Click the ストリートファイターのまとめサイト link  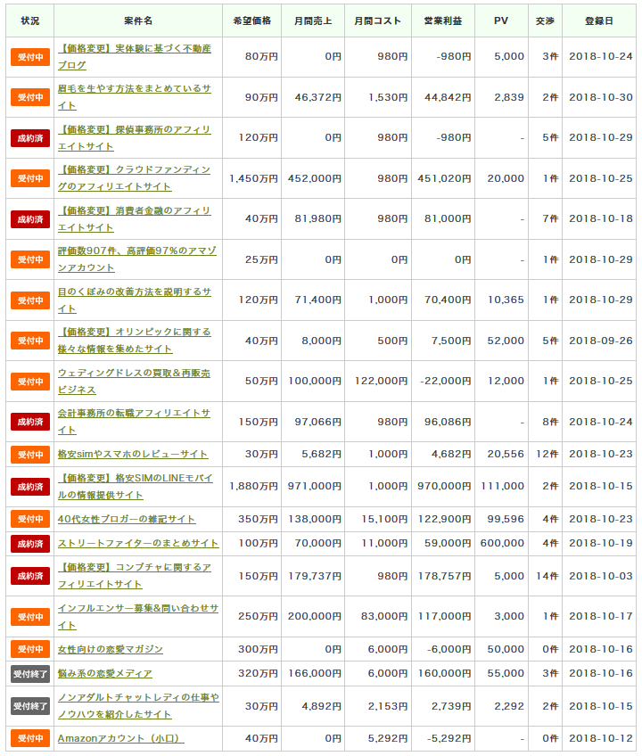[x=138, y=543]
